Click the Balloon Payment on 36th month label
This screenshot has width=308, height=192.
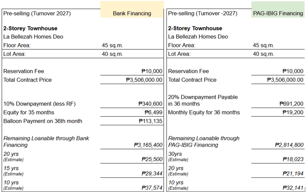pyautogui.click(x=43, y=121)
